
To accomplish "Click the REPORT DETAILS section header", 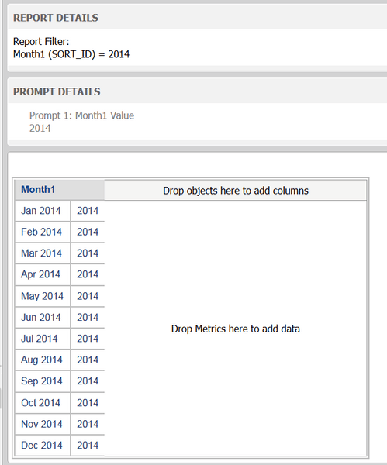I will point(56,18).
